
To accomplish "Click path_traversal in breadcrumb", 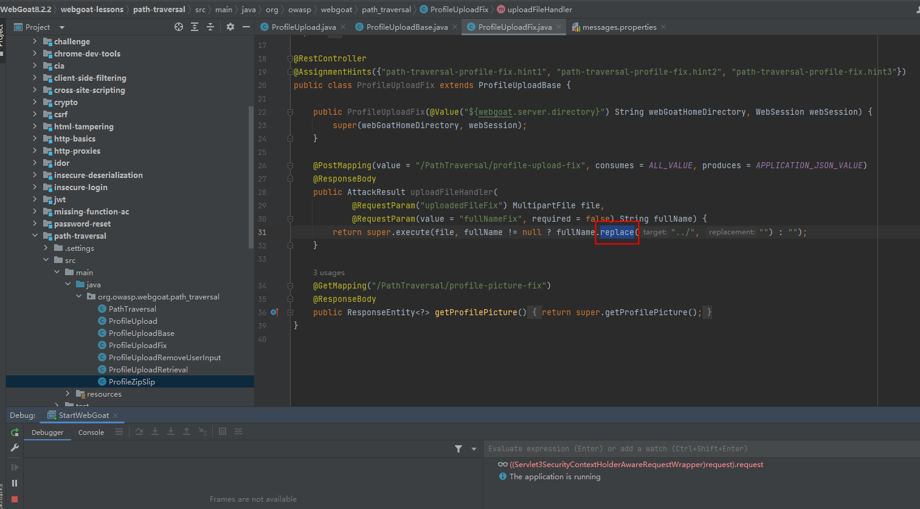I will coord(386,9).
